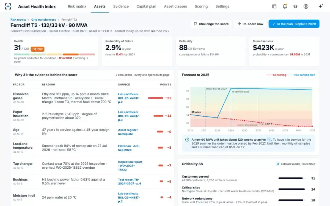330x206 pixels.
Task: Click the −7 points value for Tap changer
Action: (169, 166)
